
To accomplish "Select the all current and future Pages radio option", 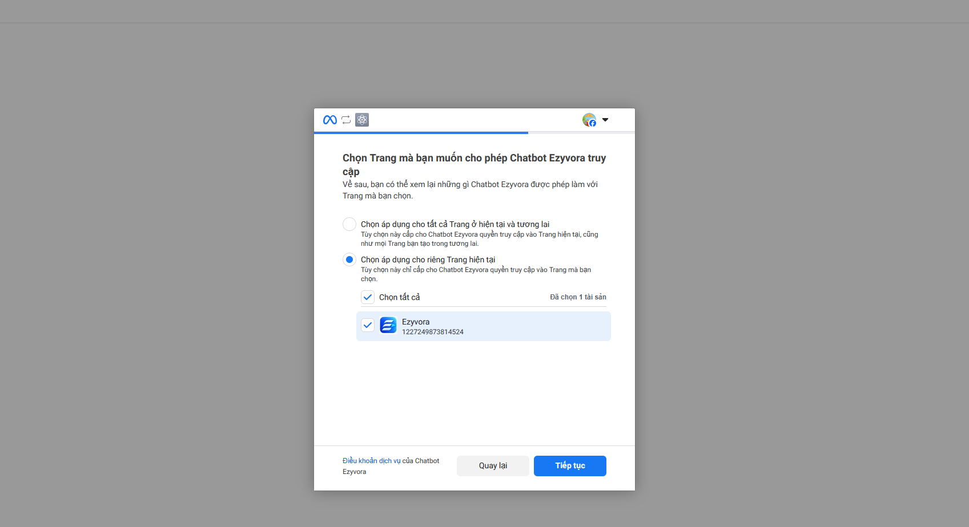I will (349, 224).
